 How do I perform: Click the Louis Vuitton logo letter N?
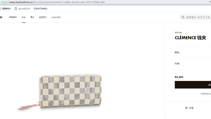[1, 17]
